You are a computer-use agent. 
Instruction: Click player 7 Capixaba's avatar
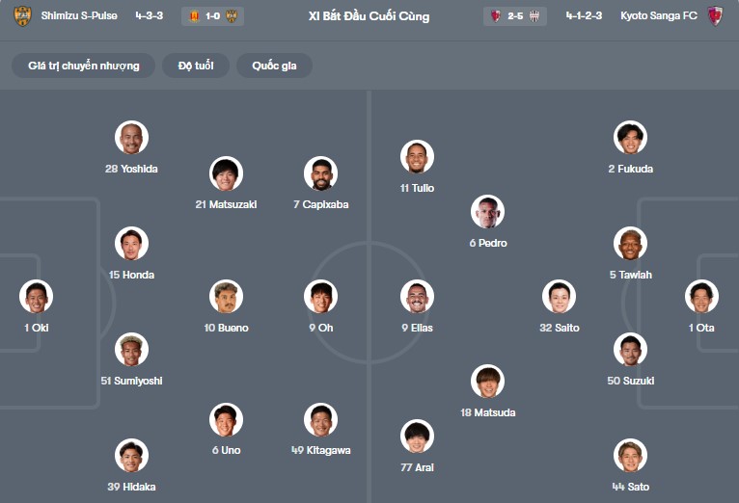tap(321, 173)
